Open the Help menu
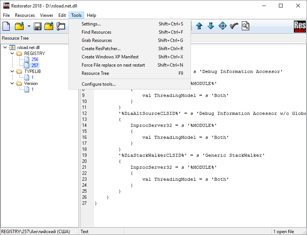This screenshot has width=307, height=235. tap(91, 15)
